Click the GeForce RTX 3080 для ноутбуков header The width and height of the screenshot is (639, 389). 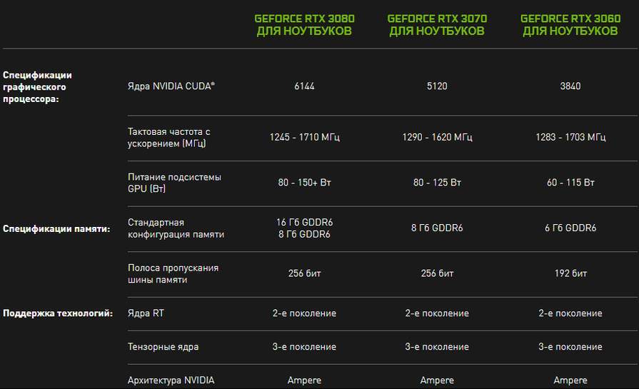pyautogui.click(x=304, y=25)
